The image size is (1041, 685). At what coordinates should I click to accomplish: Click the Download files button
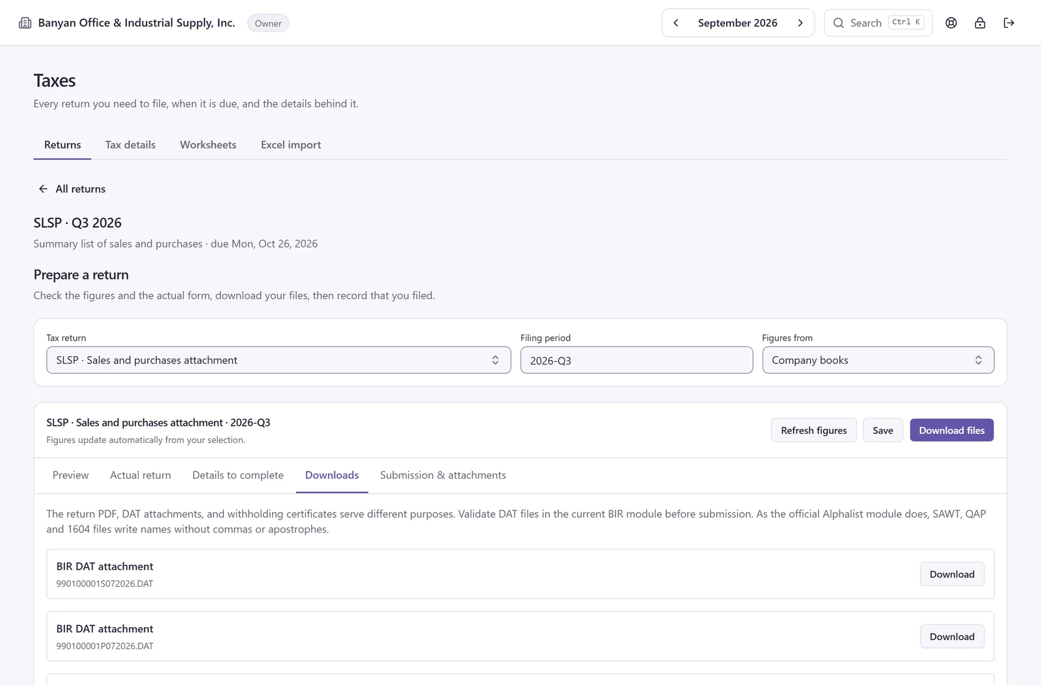[x=951, y=430]
